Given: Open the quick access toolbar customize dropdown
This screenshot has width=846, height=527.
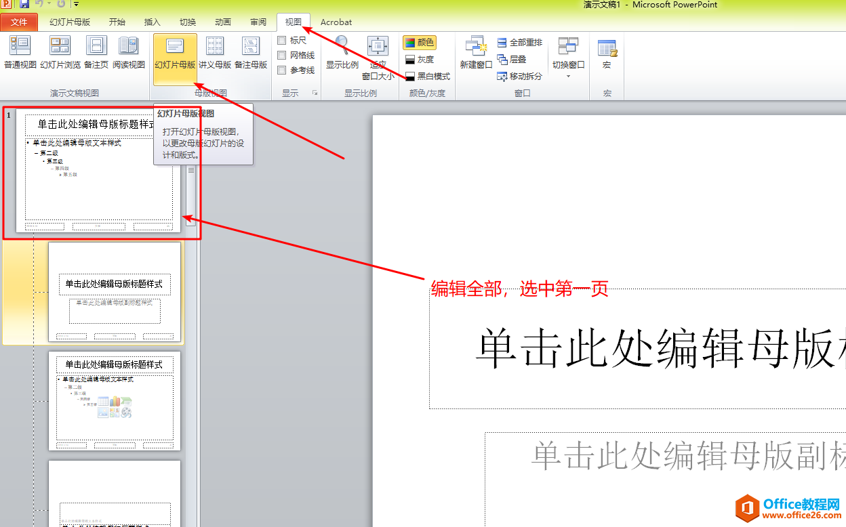Looking at the screenshot, I should click(x=77, y=5).
